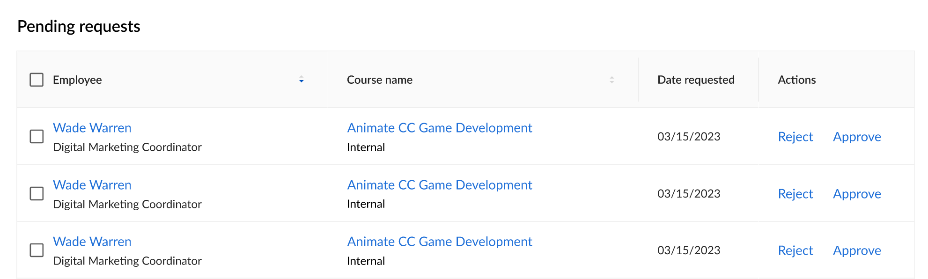Viewport: 928px width, 279px height.
Task: Click the Wade Warren name in third row
Action: 92,242
